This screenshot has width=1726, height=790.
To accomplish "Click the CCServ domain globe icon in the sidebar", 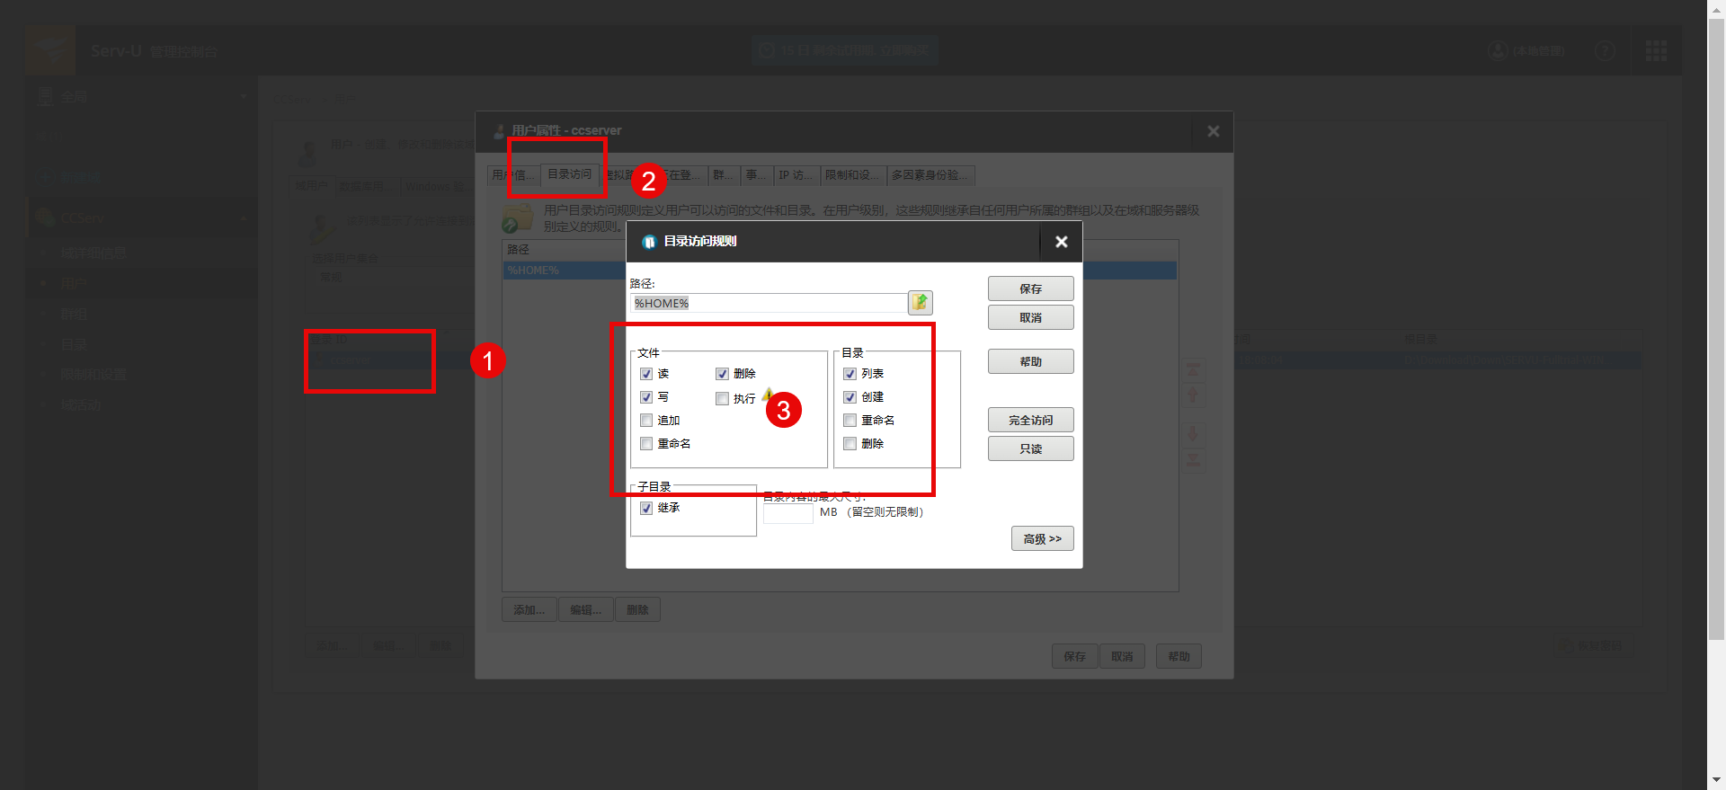I will (45, 217).
